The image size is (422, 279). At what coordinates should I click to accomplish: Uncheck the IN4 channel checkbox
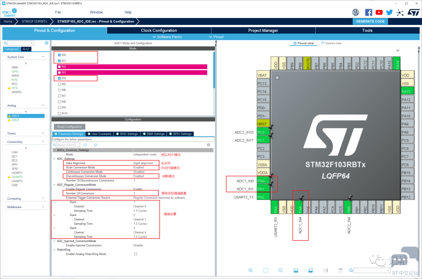coord(59,78)
